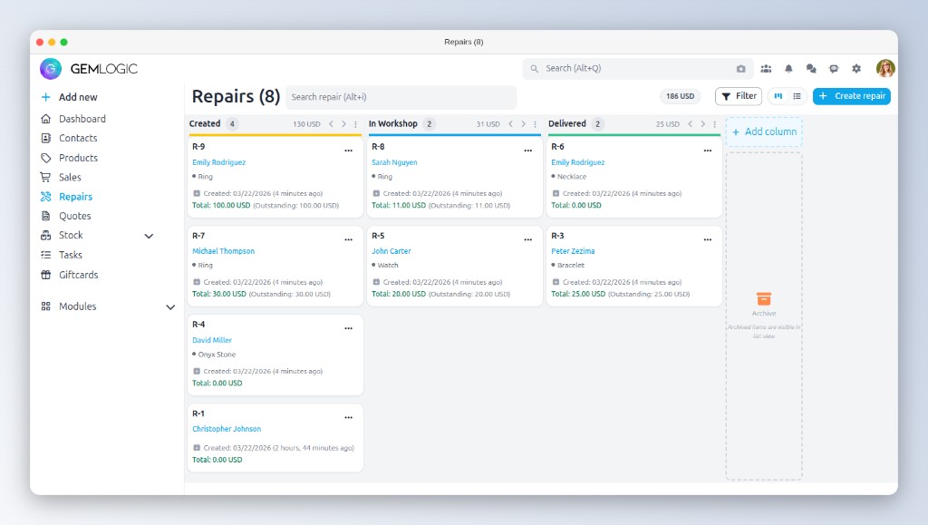This screenshot has height=525, width=928.
Task: Click inside the Search repair field
Action: pos(401,96)
